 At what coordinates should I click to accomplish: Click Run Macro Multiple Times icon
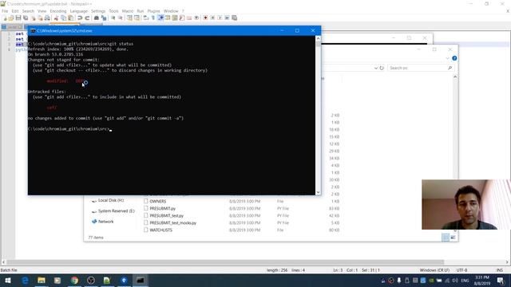pos(227,18)
